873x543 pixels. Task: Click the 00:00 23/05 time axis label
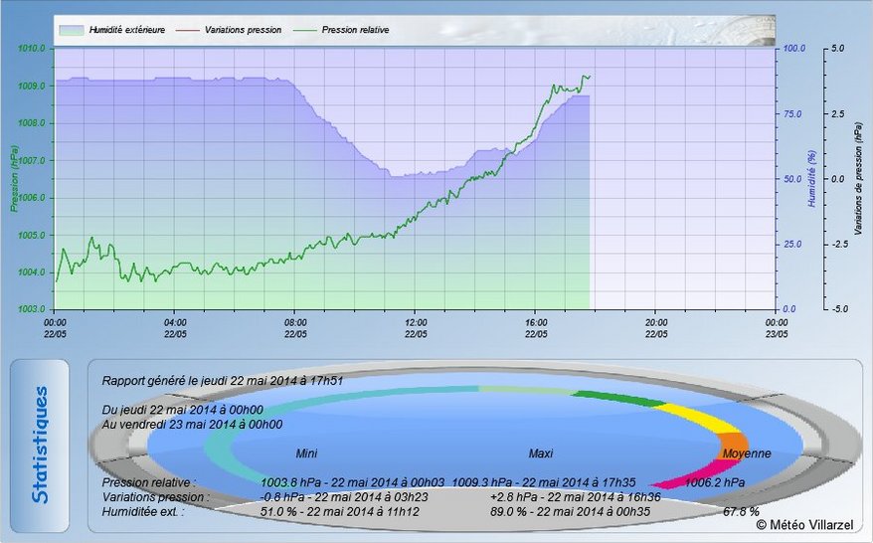point(777,328)
